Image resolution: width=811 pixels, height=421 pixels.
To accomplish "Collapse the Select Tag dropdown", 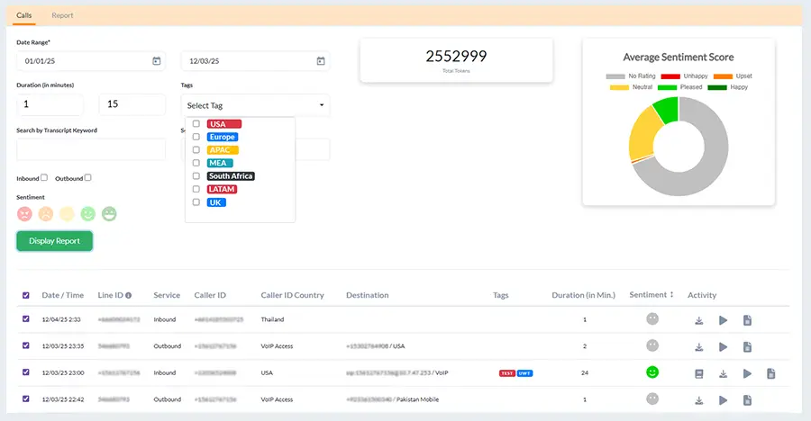I will (x=322, y=105).
